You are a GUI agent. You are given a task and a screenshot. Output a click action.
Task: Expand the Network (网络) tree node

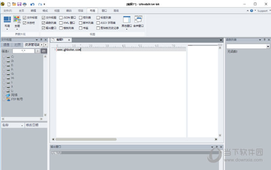[4, 95]
